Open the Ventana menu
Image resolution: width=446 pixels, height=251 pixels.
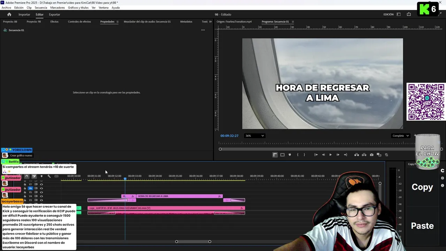tap(103, 8)
